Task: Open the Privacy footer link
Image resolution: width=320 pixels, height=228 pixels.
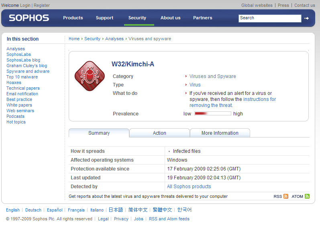Action: click(x=121, y=219)
